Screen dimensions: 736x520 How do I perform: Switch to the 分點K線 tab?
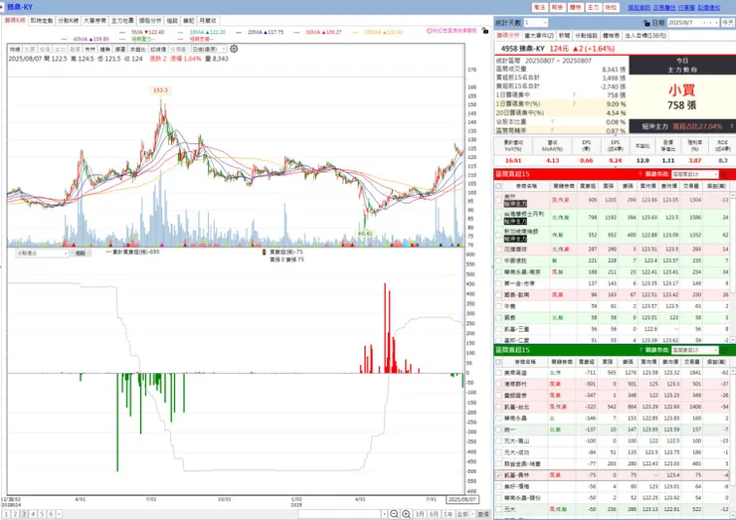pyautogui.click(x=69, y=21)
